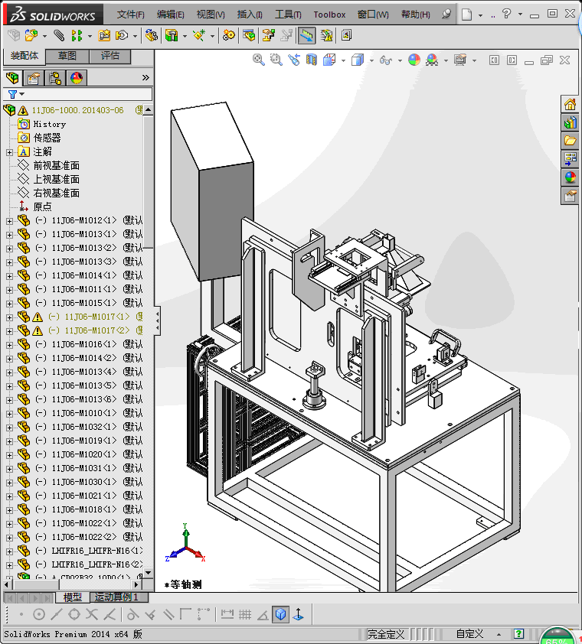Image resolution: width=582 pixels, height=644 pixels.
Task: Open the View Palette icon in task pane
Action: click(x=570, y=159)
